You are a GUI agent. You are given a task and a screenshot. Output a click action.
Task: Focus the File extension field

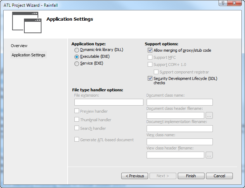[109, 102]
